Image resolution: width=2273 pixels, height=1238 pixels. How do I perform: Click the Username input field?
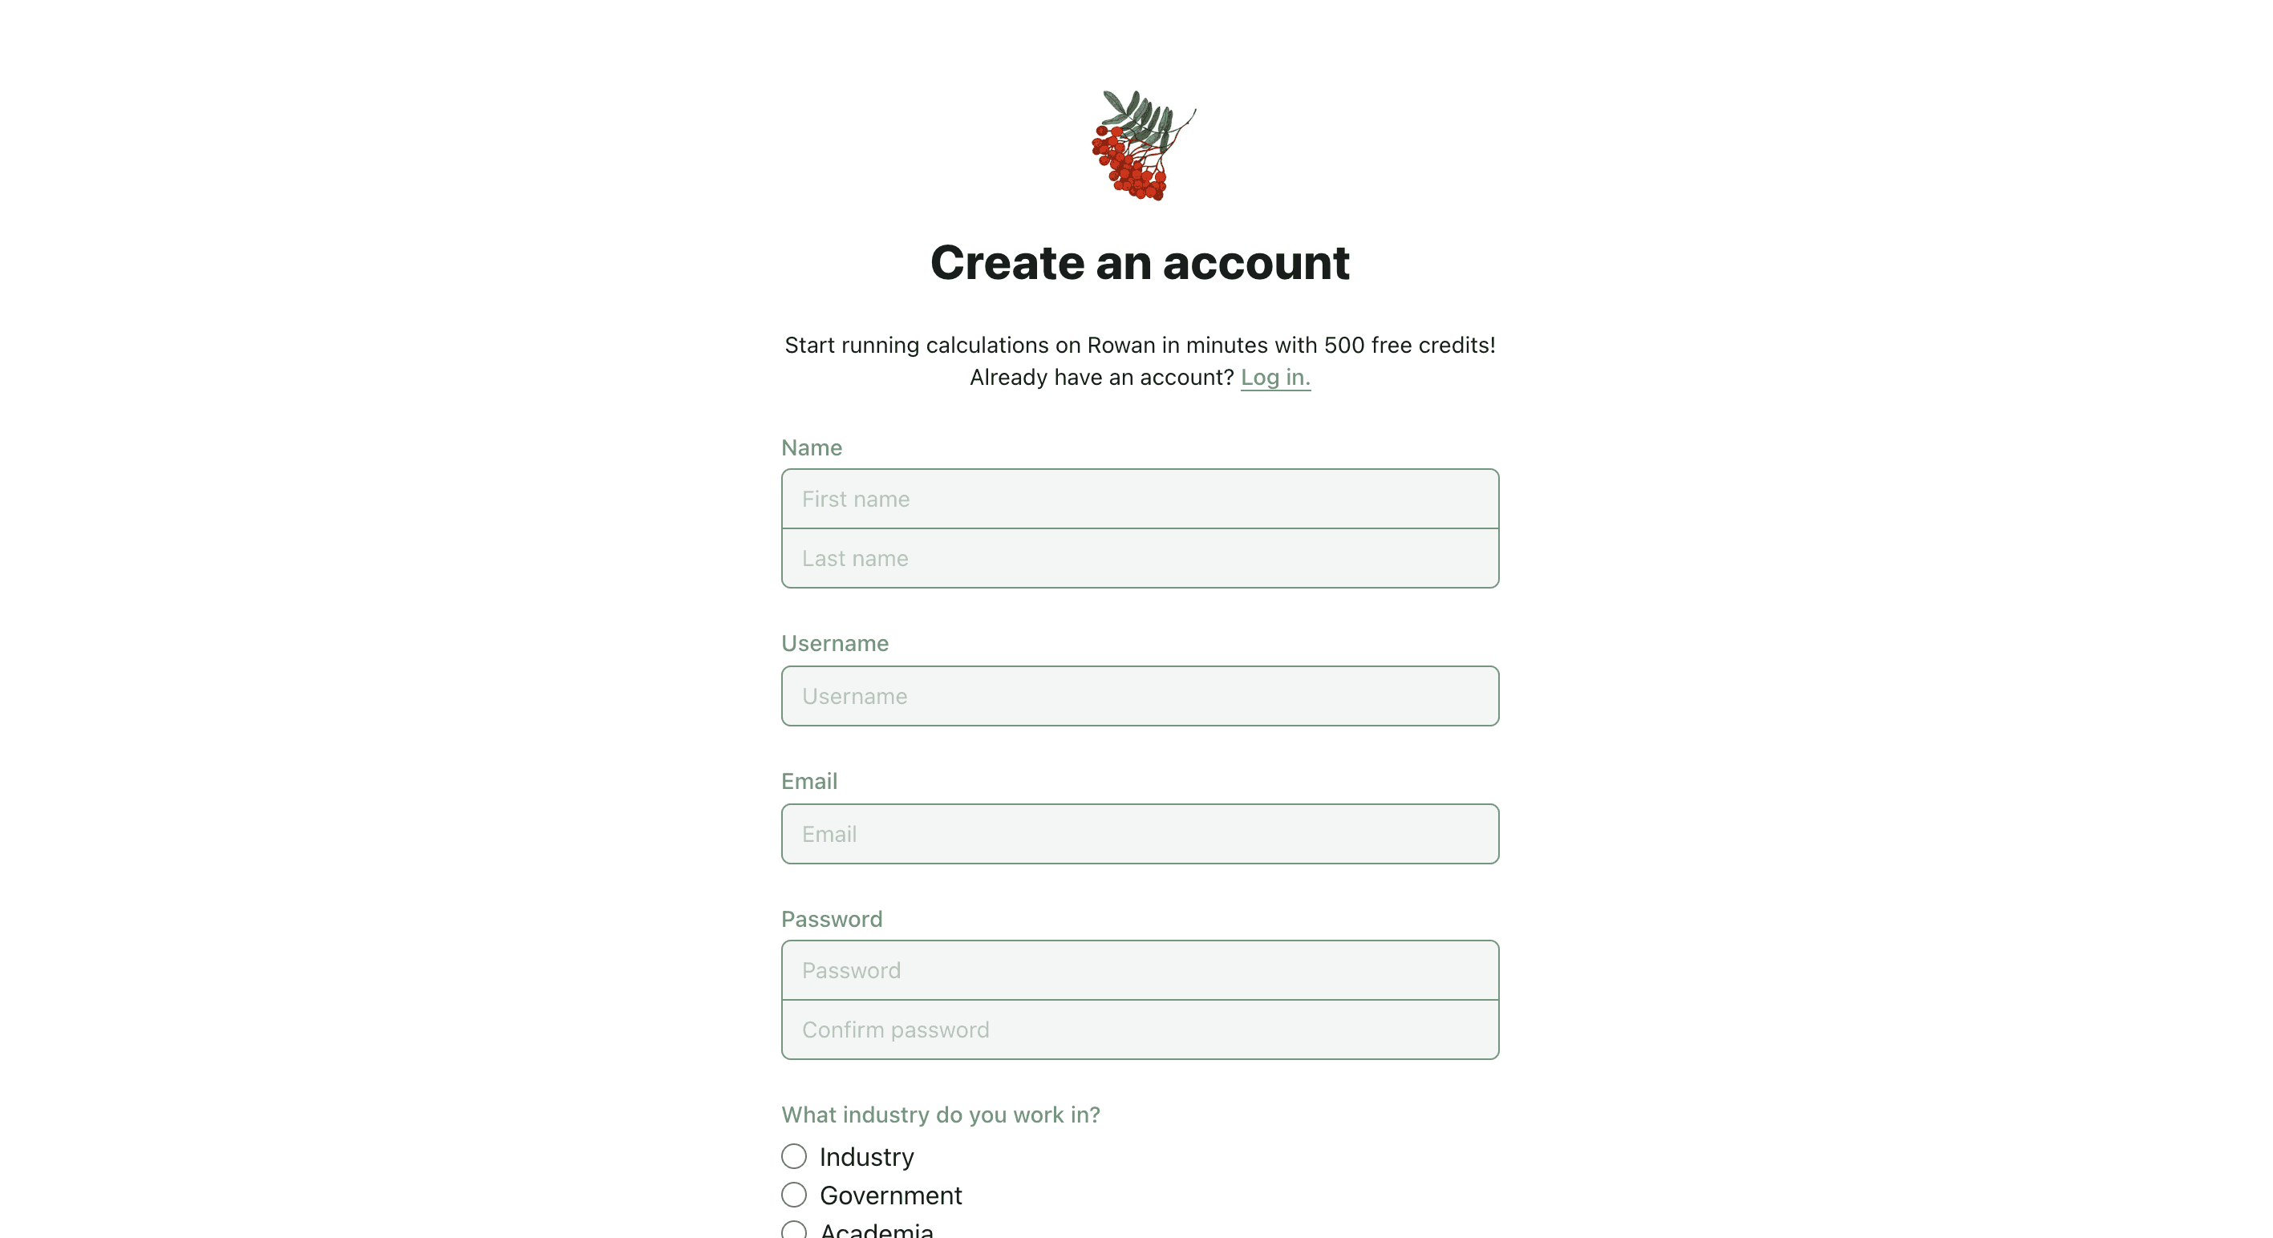[1139, 694]
